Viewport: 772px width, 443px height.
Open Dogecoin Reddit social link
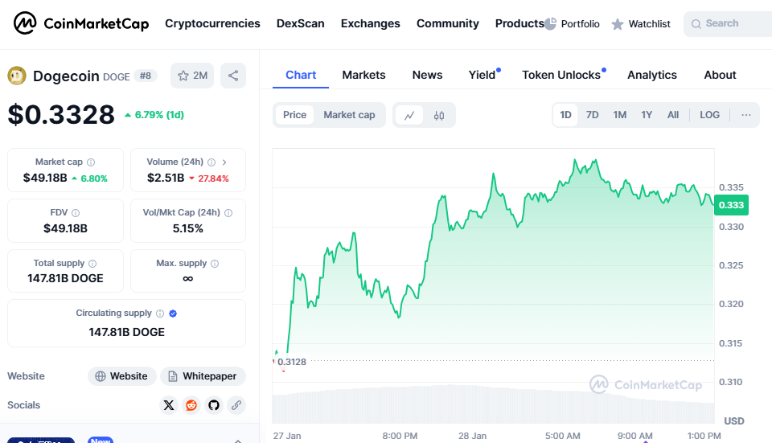pyautogui.click(x=191, y=405)
